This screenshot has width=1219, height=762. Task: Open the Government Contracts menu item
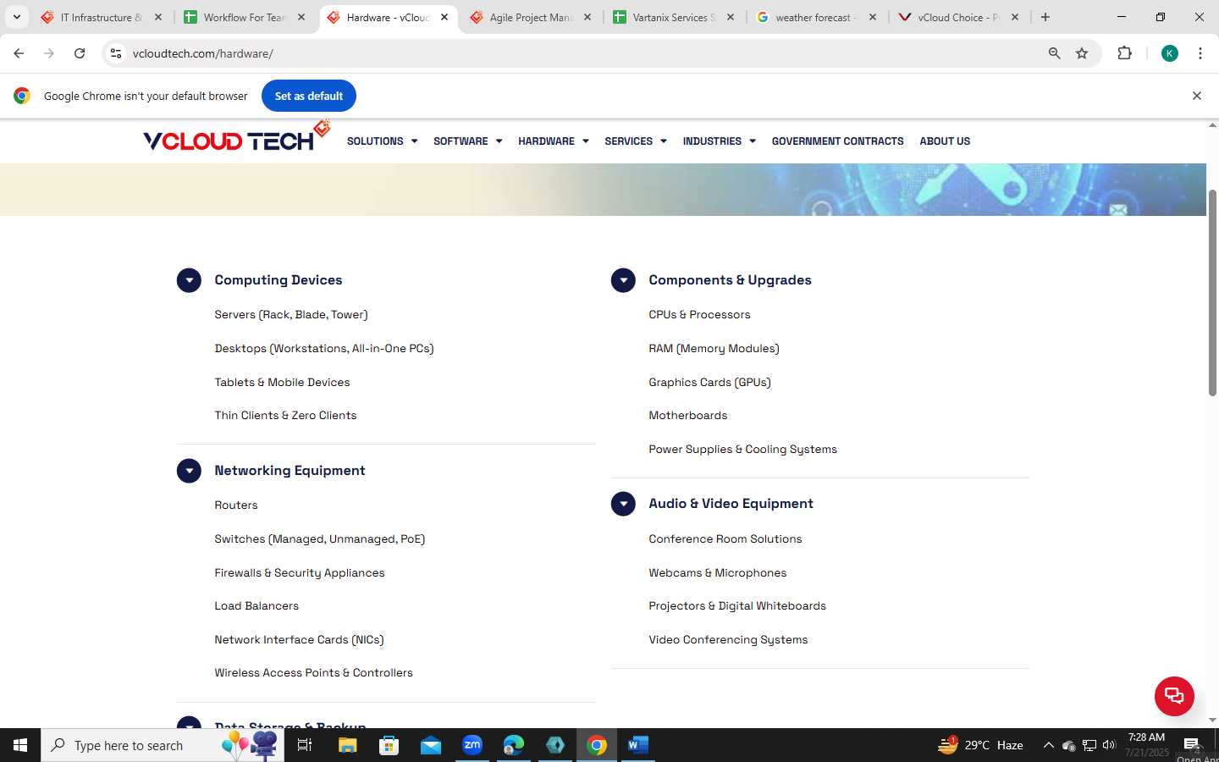pos(837,141)
